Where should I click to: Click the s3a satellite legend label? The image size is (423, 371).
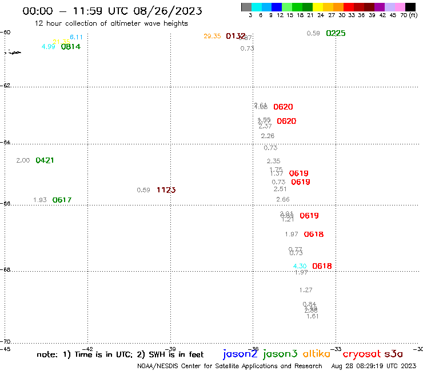tap(393, 354)
